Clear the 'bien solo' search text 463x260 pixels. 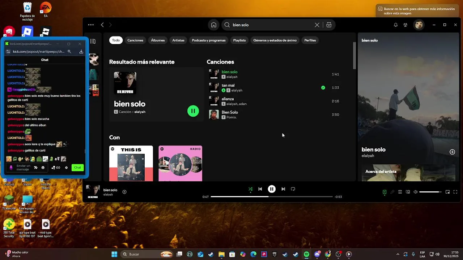pyautogui.click(x=317, y=25)
